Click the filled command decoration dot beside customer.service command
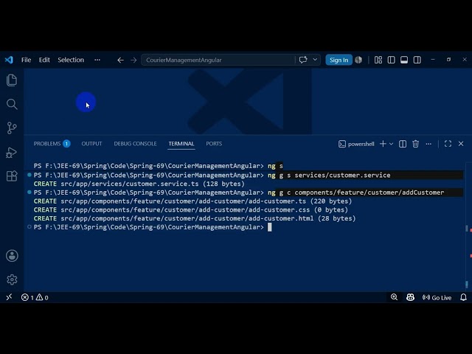 point(29,175)
